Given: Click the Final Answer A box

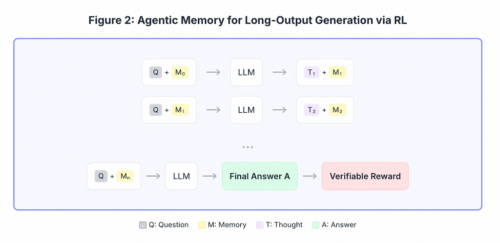Looking at the screenshot, I should coord(260,176).
